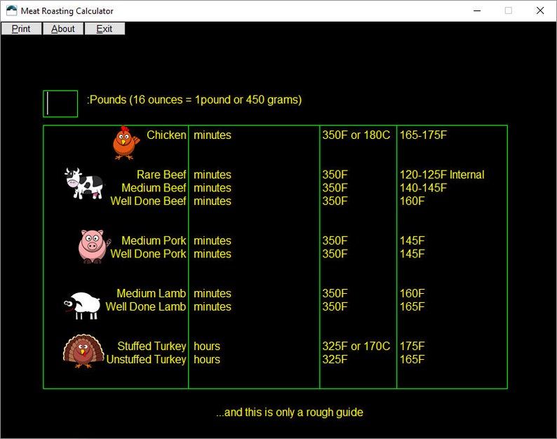The width and height of the screenshot is (557, 439).
Task: Click 'hours' in Unstuffed Turkey row
Action: coord(207,360)
